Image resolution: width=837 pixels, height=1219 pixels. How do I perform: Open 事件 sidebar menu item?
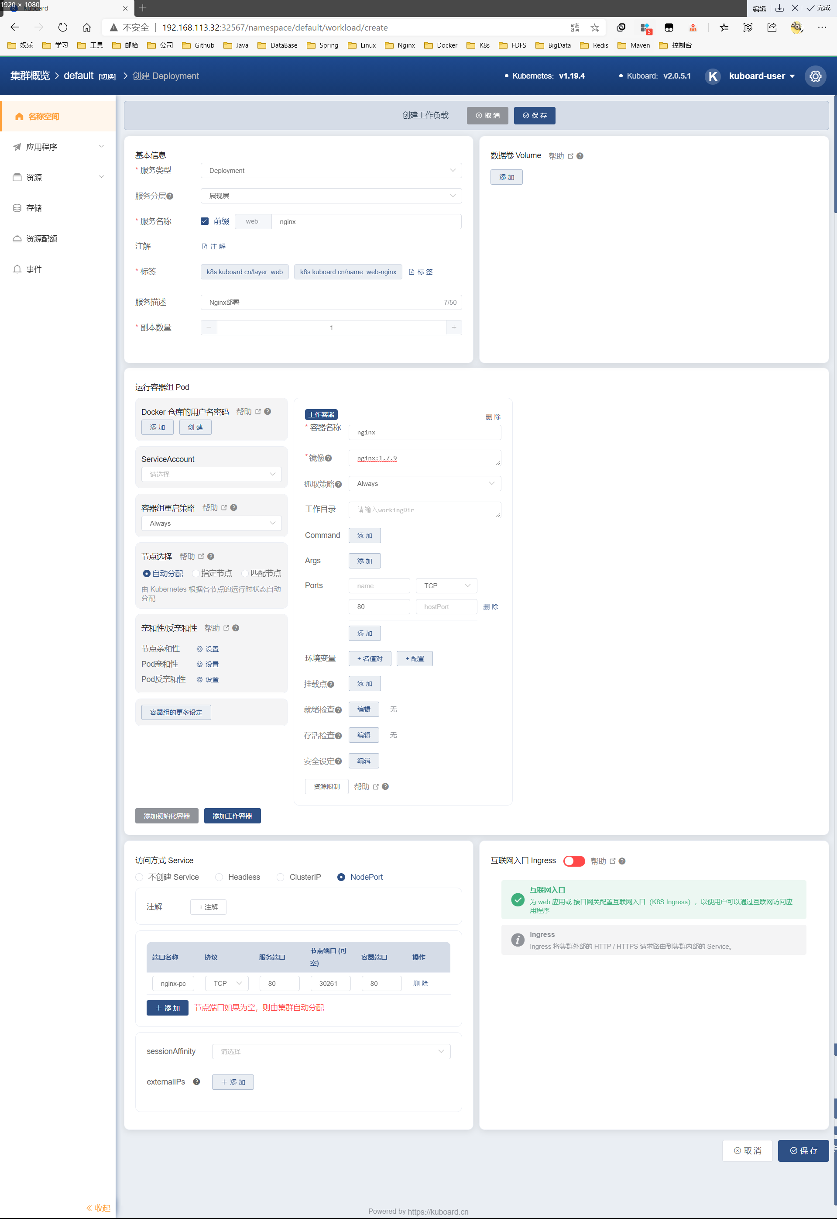58,269
